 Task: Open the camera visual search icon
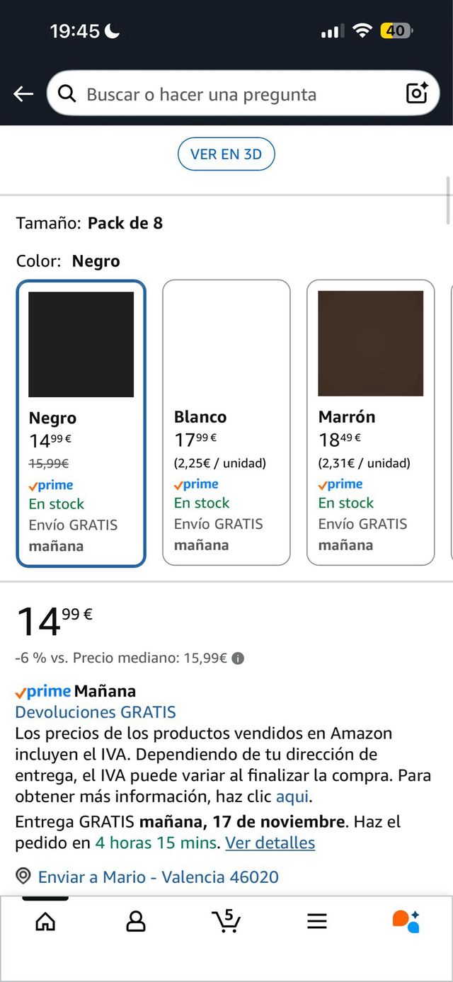[x=417, y=93]
